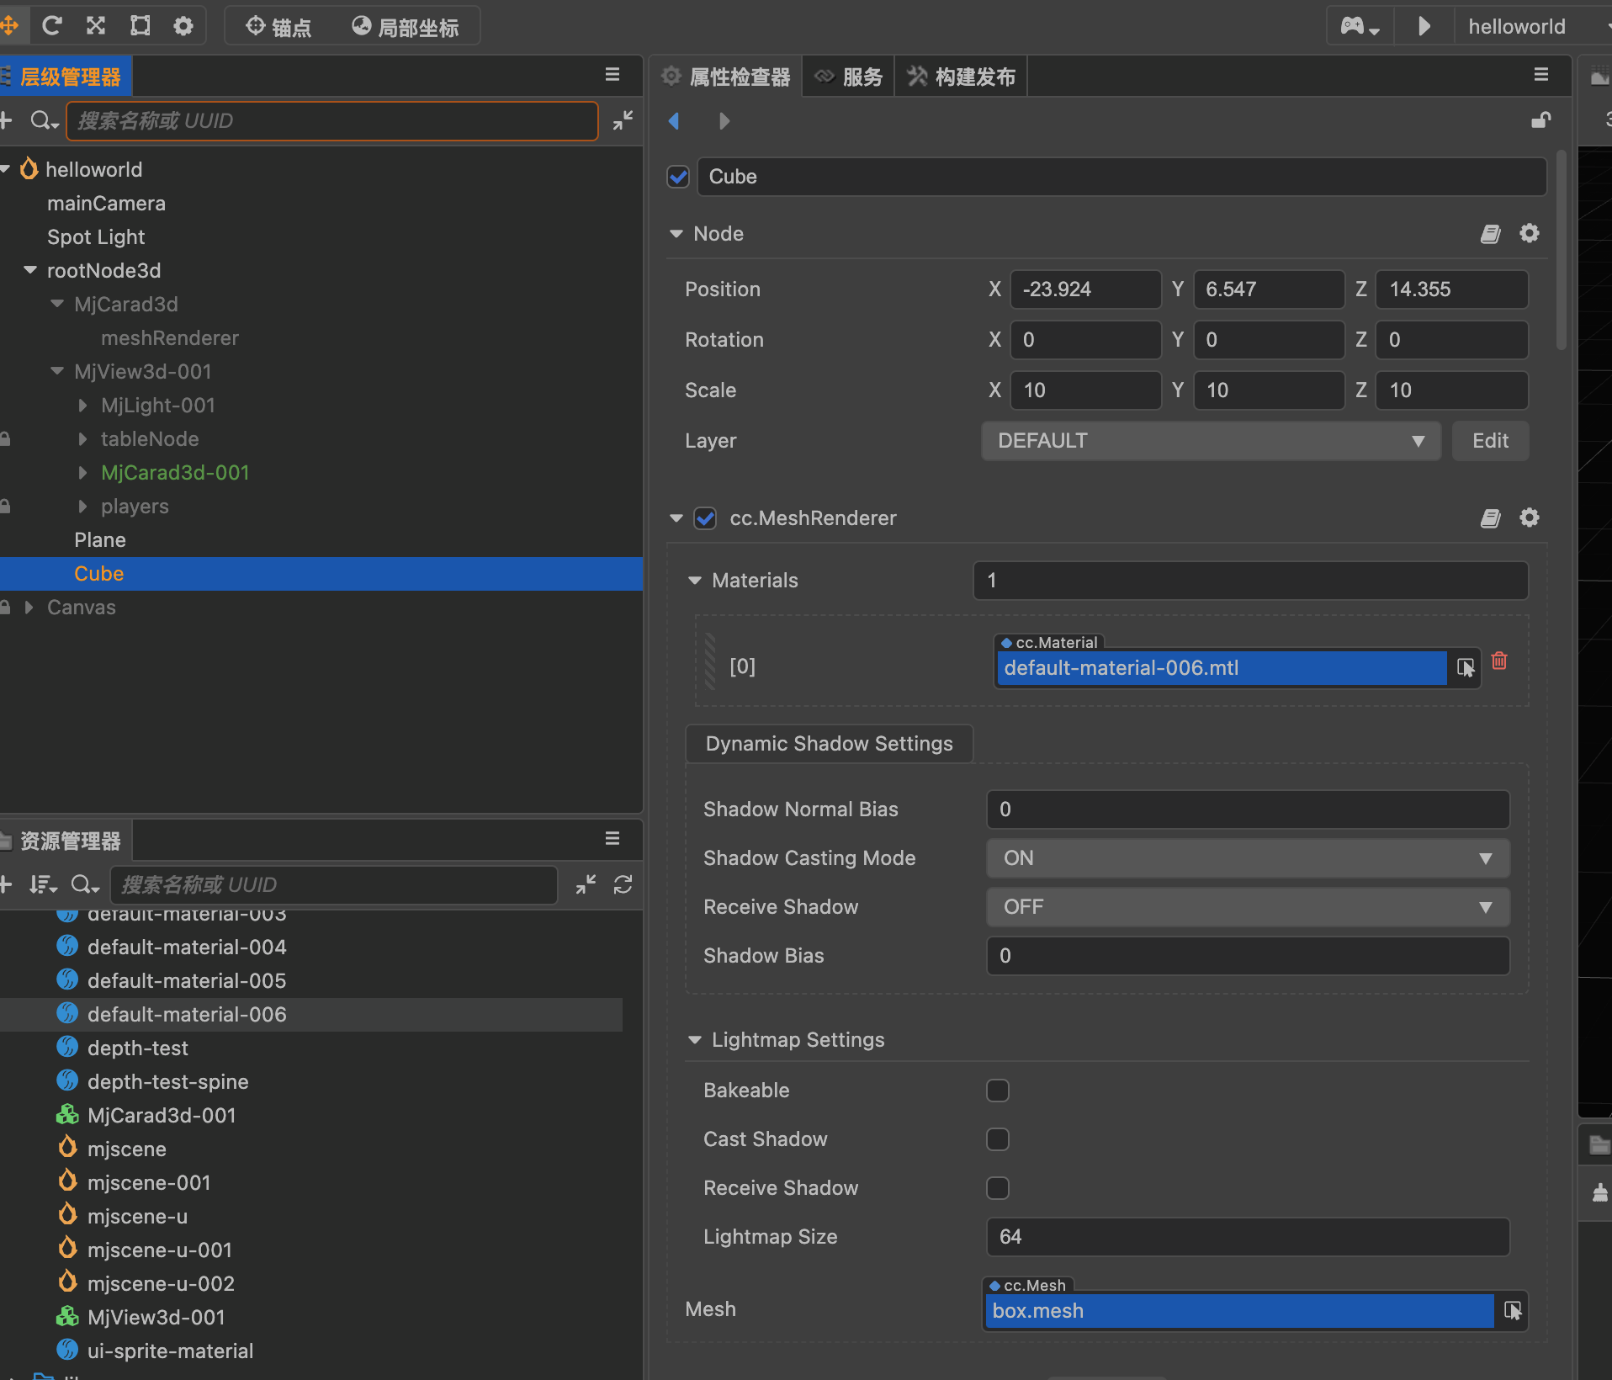Open the Shadow Casting Mode dropdown
1612x1380 pixels.
1247,858
